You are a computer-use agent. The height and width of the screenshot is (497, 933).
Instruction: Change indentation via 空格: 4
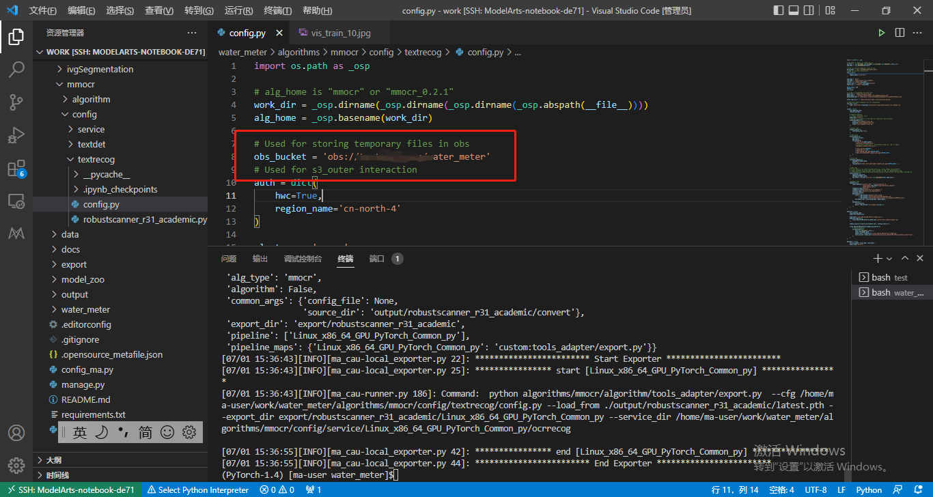[x=781, y=489]
